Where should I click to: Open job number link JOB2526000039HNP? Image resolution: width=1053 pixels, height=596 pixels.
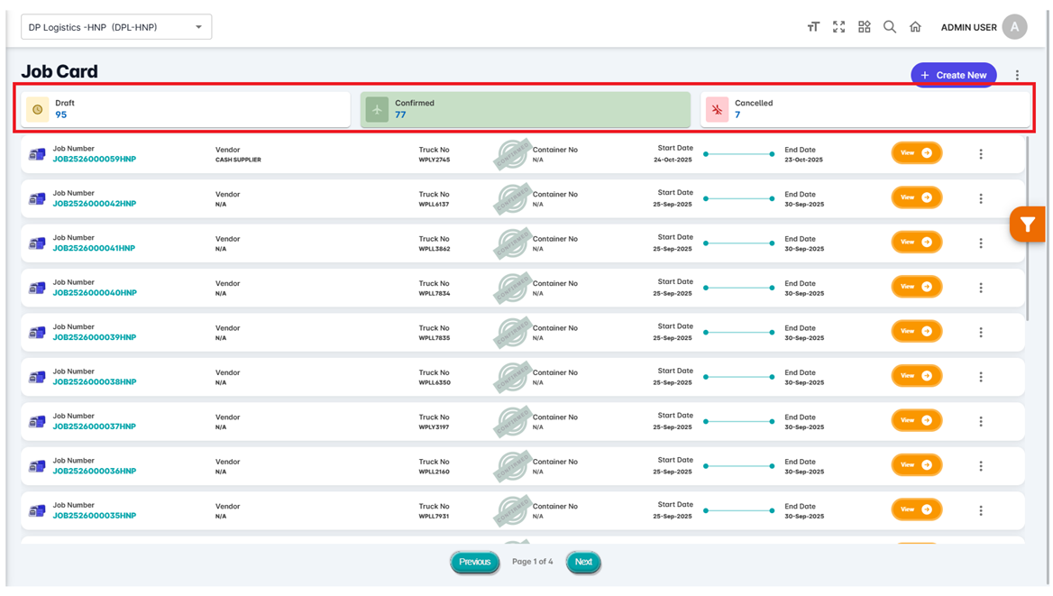(94, 337)
